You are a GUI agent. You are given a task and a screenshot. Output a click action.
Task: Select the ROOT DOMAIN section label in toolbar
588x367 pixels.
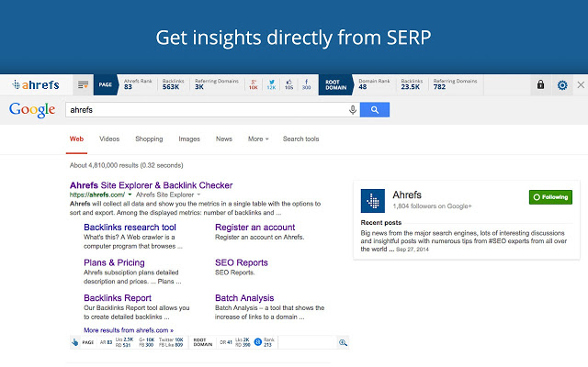pos(335,85)
